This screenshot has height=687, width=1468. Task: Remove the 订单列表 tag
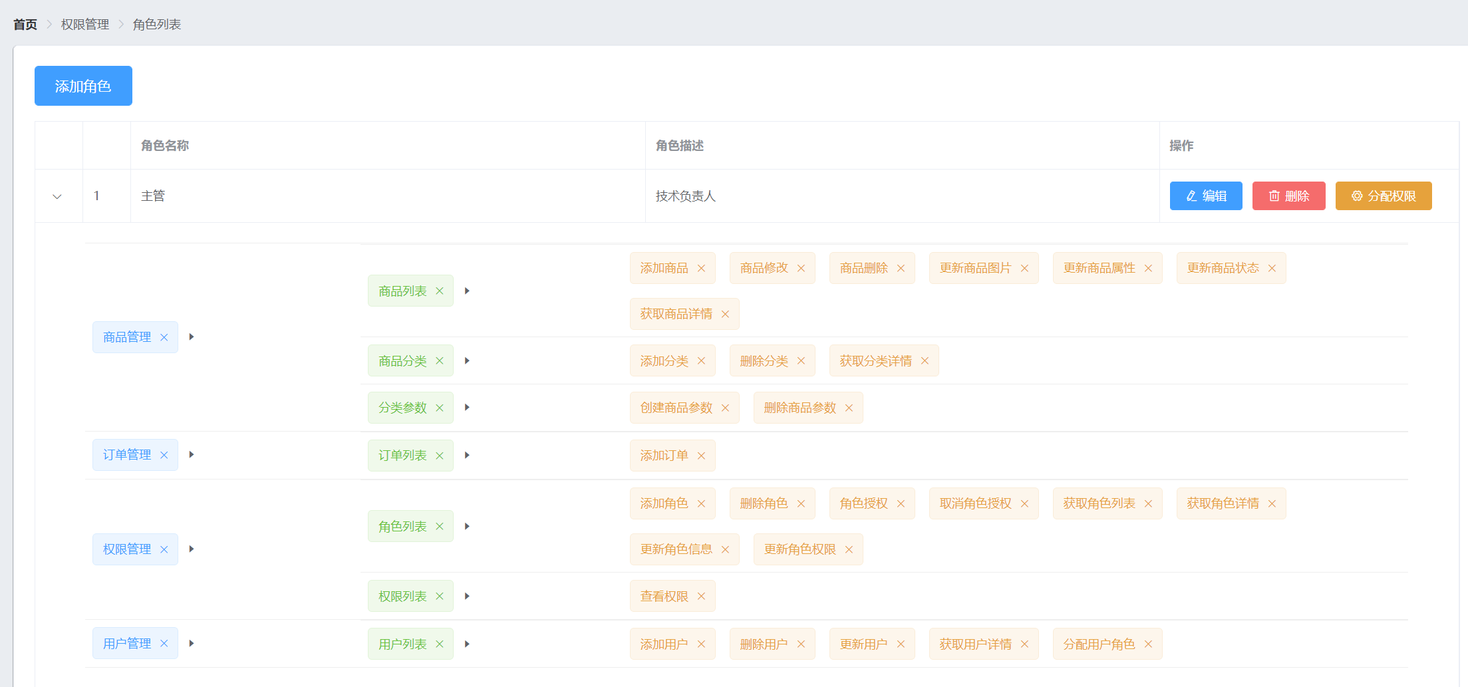click(439, 456)
